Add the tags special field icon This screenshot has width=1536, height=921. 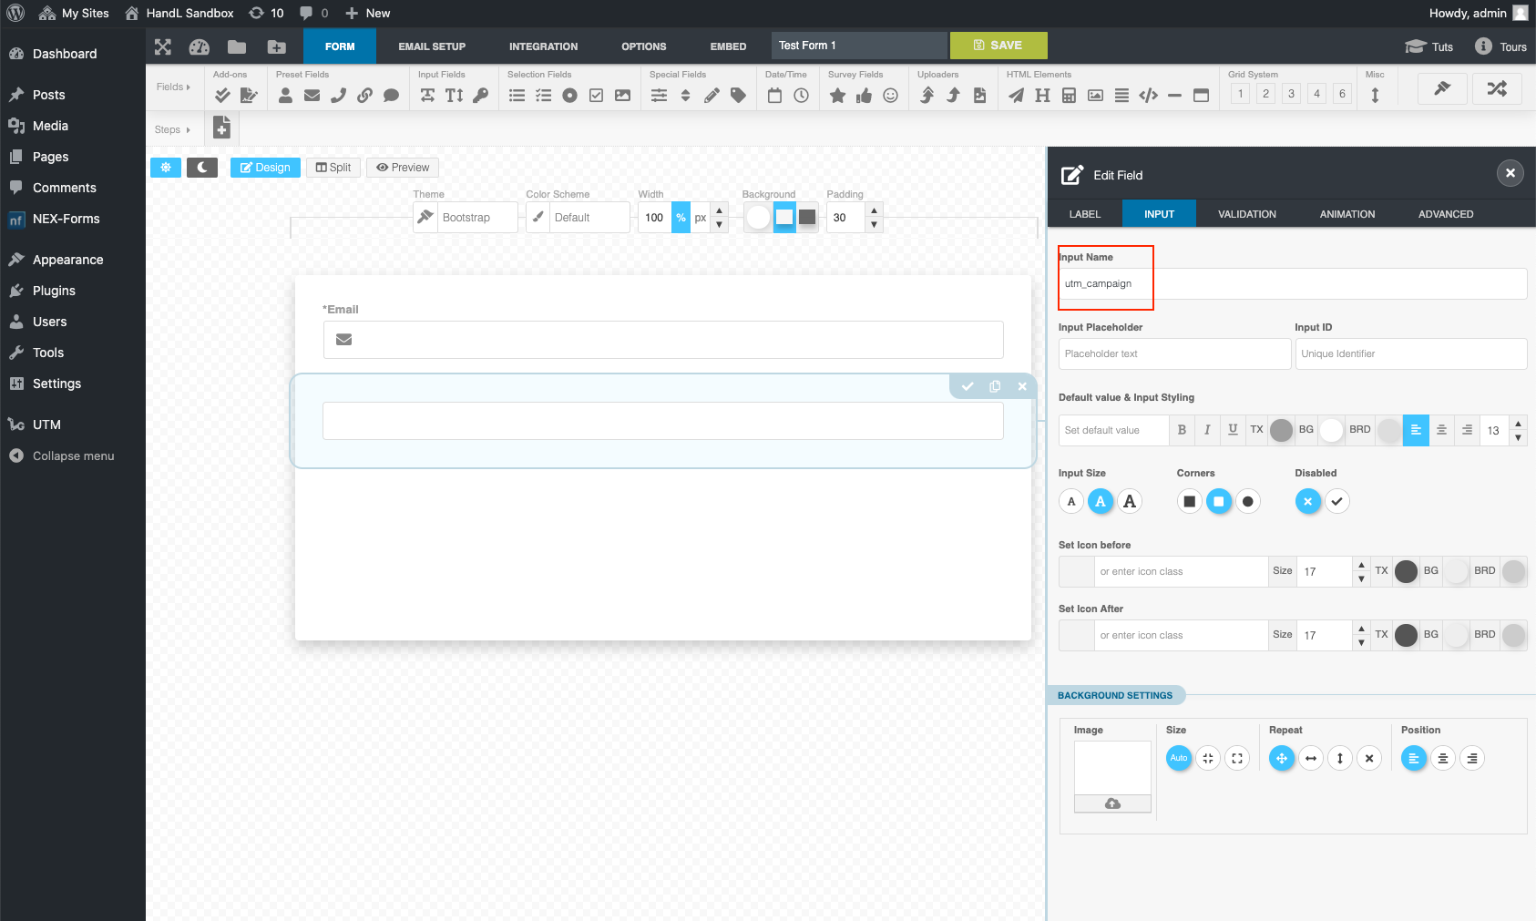click(738, 96)
